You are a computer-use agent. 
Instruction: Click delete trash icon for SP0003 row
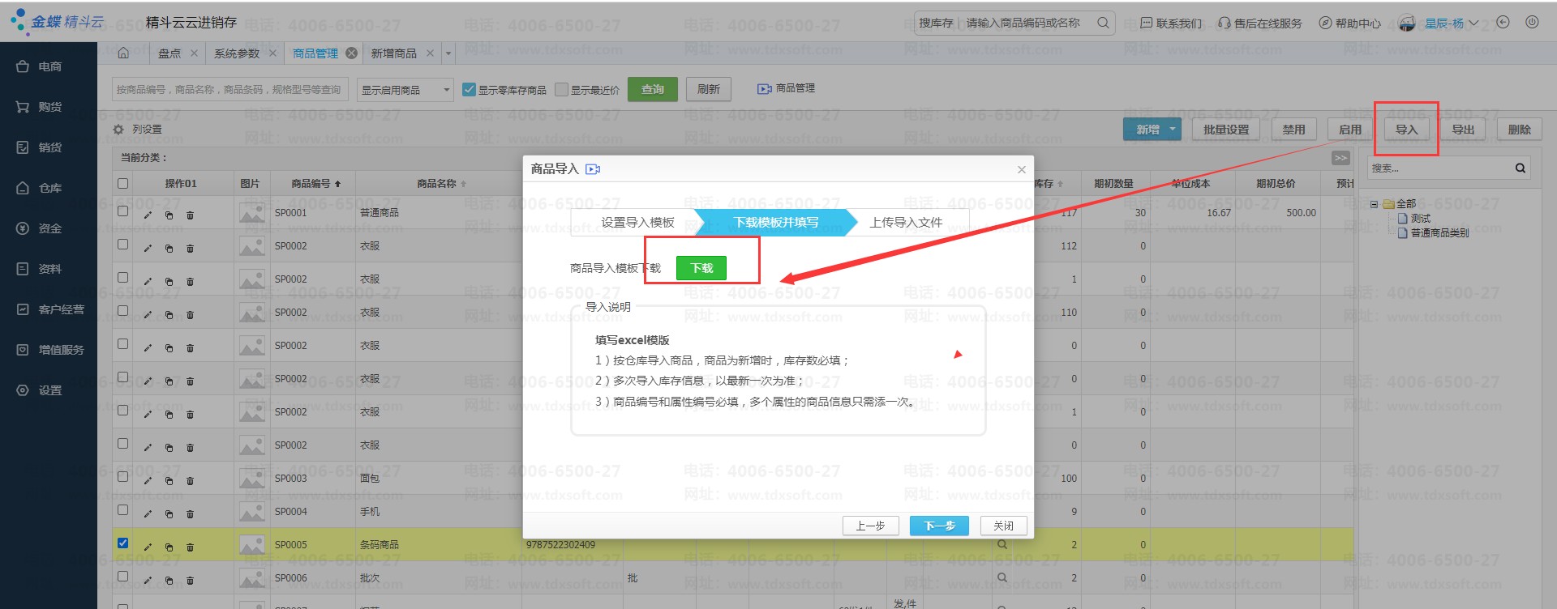point(190,481)
